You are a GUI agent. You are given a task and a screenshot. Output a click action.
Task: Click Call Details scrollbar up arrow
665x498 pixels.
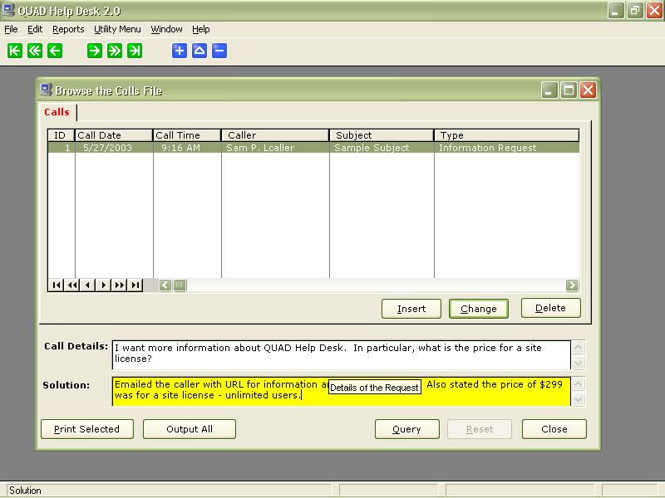pyautogui.click(x=578, y=348)
